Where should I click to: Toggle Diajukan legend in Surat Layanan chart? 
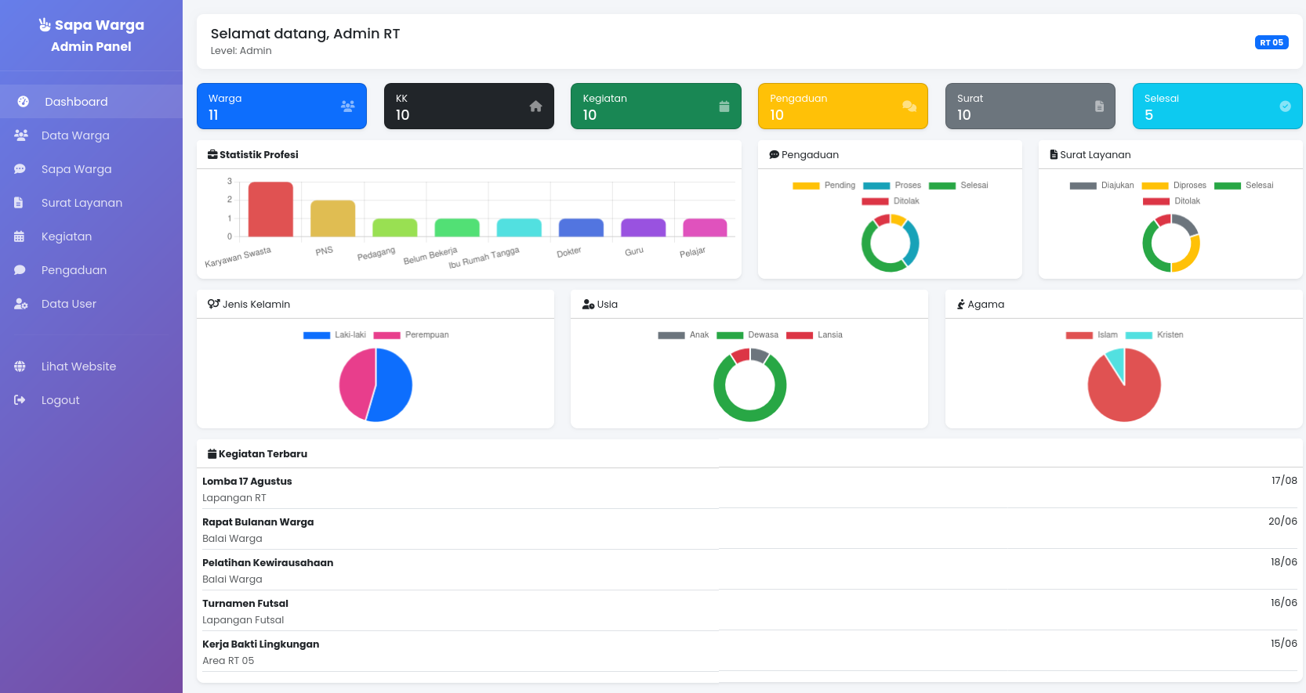tap(1101, 186)
